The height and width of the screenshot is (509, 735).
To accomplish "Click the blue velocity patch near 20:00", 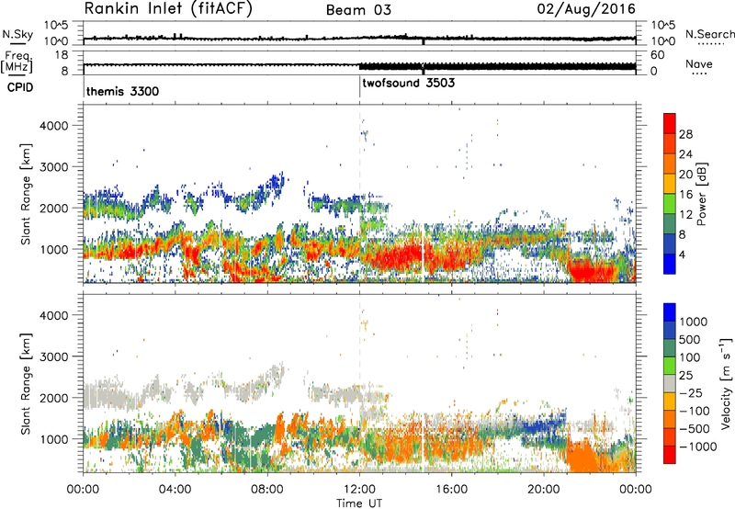I will pyautogui.click(x=543, y=426).
